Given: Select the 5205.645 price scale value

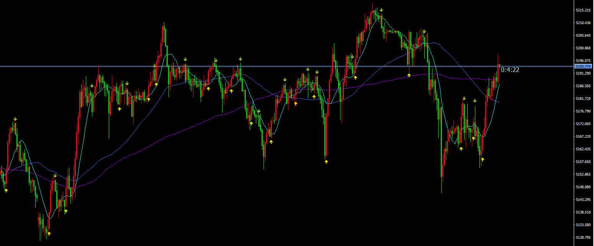Looking at the screenshot, I should (583, 36).
